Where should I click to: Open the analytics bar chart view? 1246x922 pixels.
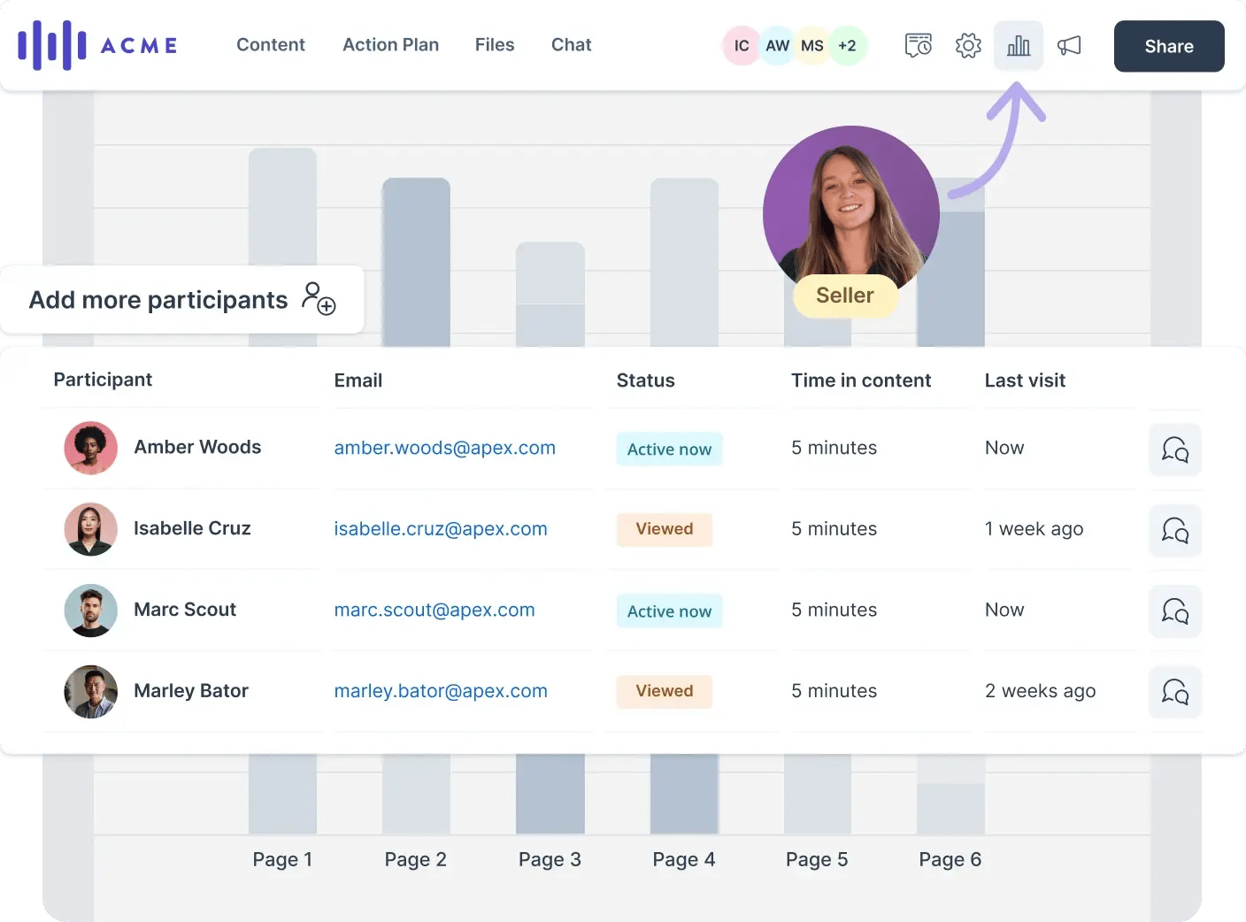pyautogui.click(x=1019, y=45)
